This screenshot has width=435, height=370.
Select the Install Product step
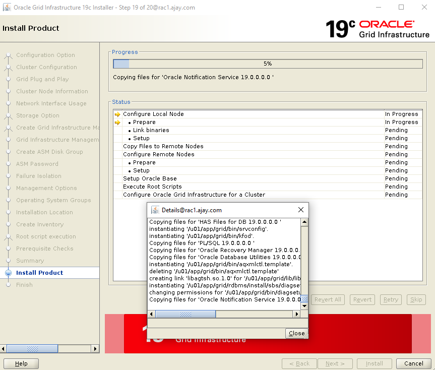point(39,273)
